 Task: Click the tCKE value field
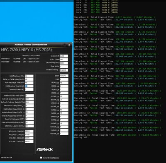64,79
